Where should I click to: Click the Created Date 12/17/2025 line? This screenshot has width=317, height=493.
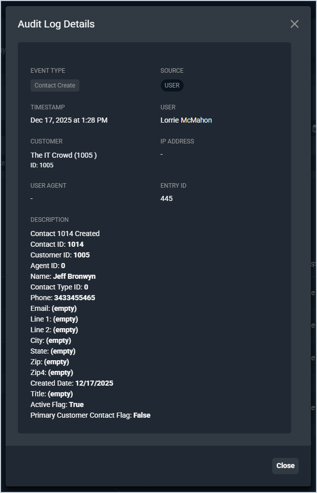(72, 383)
